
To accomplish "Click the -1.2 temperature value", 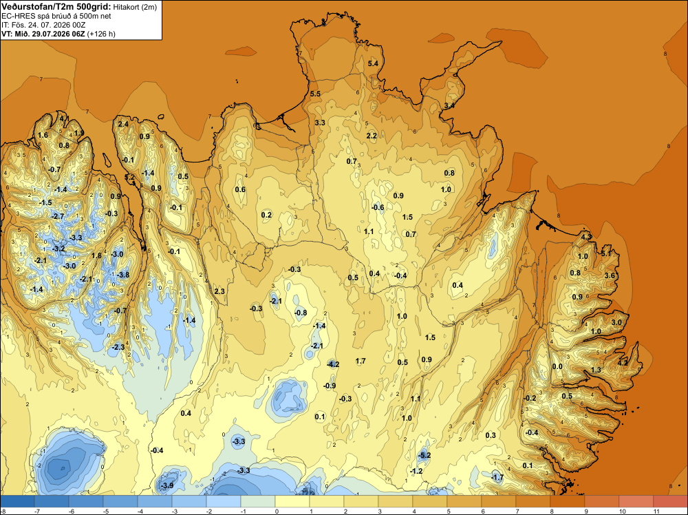I will click(416, 471).
